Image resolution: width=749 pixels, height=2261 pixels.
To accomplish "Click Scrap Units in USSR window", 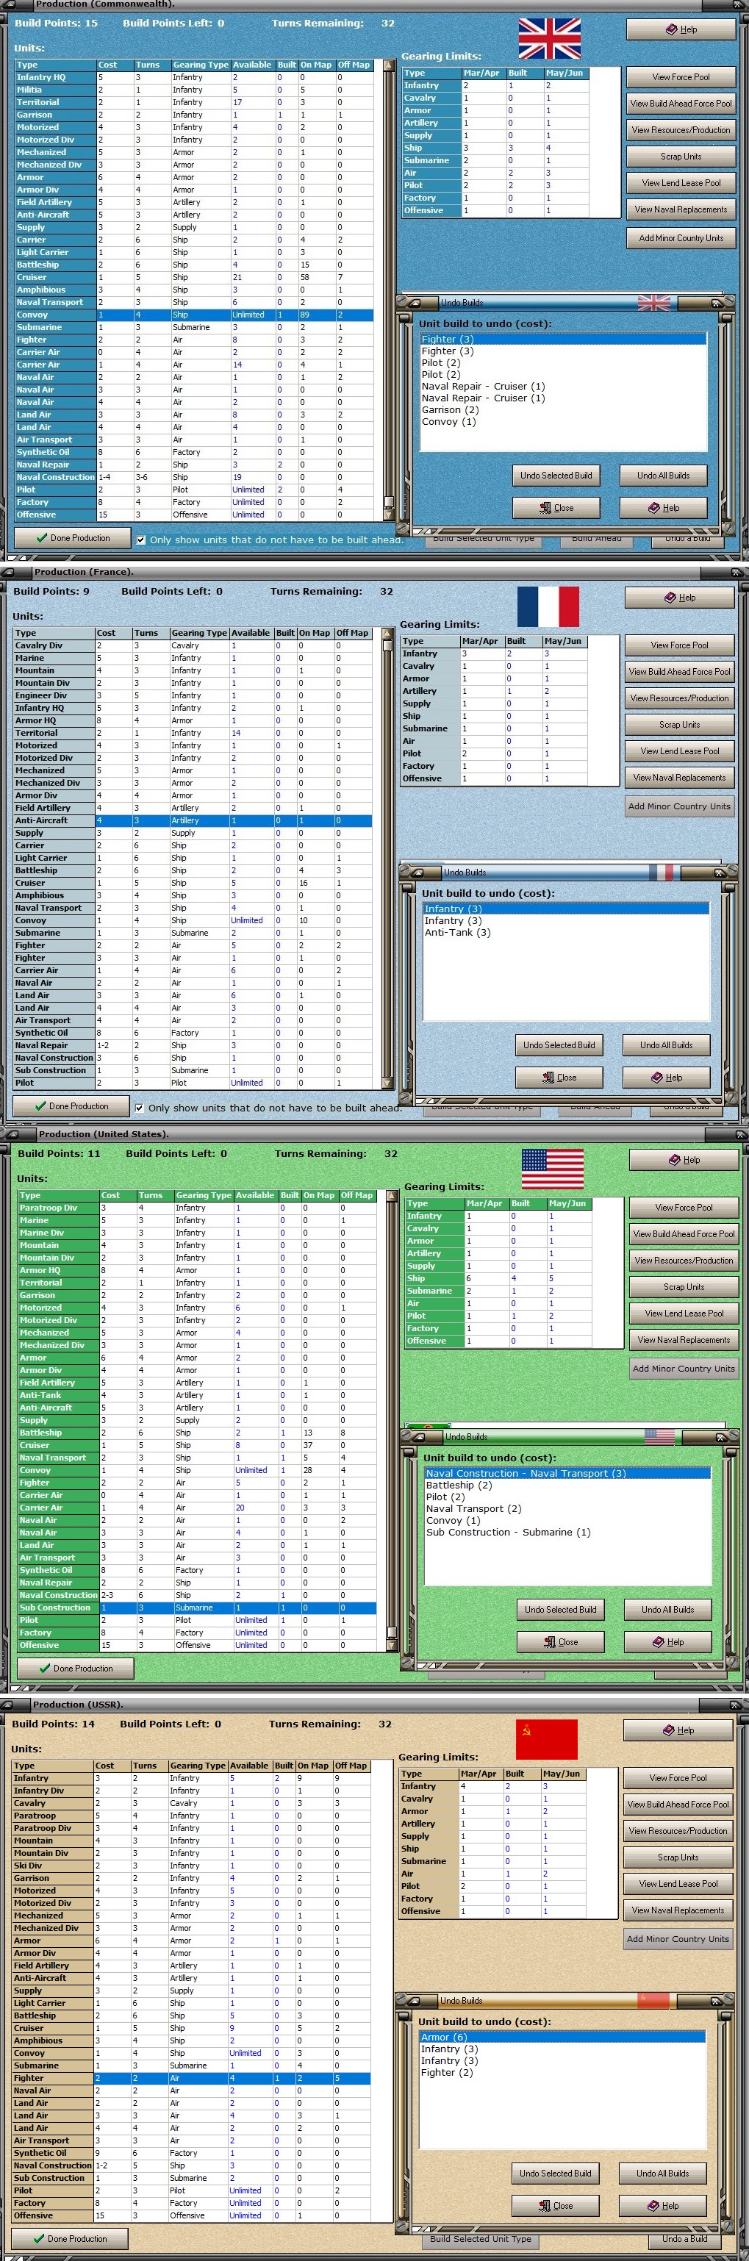I will point(678,1857).
